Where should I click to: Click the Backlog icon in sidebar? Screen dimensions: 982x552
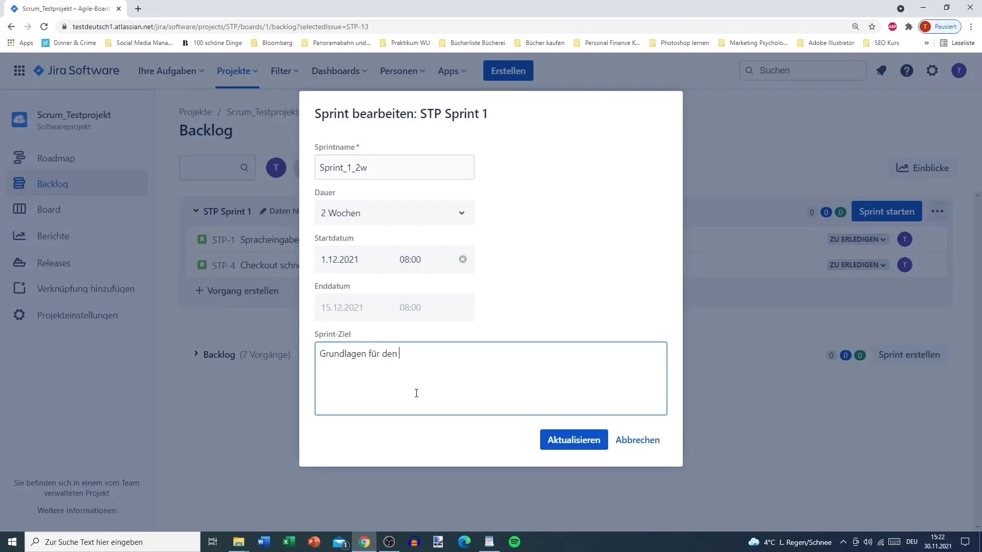coord(19,183)
